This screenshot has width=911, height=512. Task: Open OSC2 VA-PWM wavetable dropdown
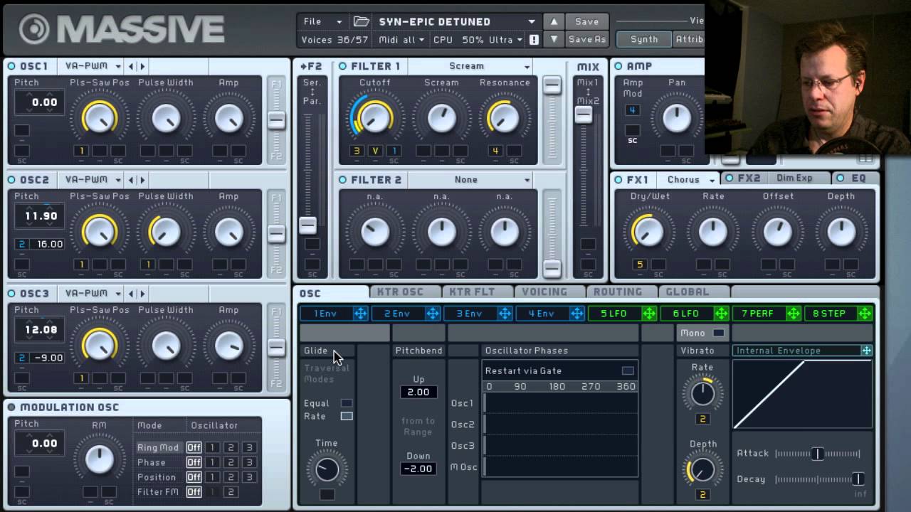click(92, 180)
